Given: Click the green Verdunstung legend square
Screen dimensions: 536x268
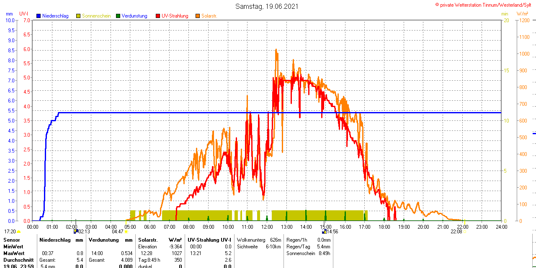Looking at the screenshot, I should (x=118, y=16).
